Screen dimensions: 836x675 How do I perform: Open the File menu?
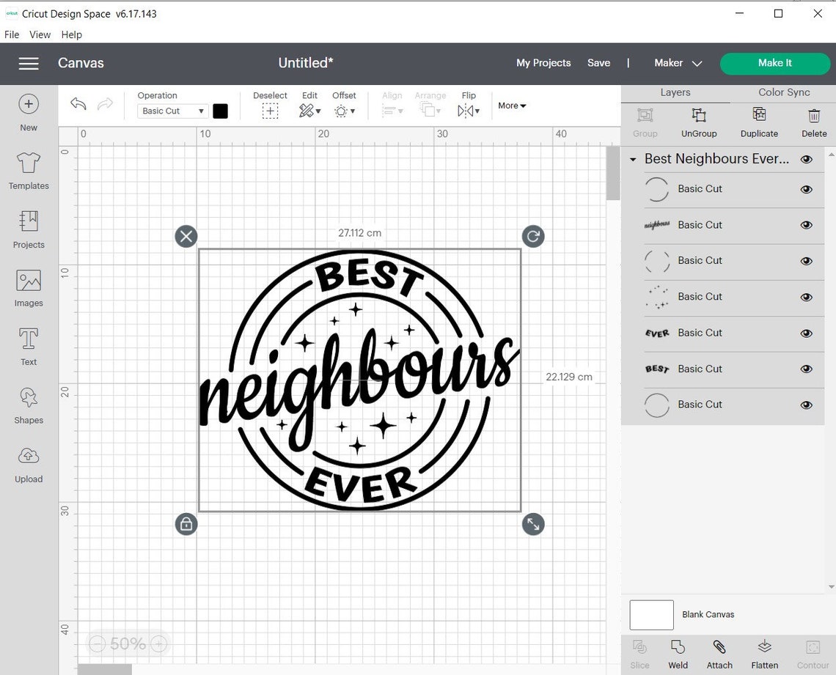12,34
